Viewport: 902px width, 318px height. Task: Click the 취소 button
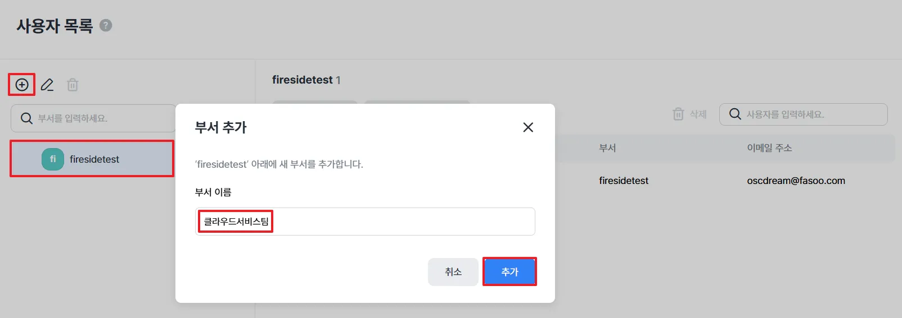coord(453,272)
